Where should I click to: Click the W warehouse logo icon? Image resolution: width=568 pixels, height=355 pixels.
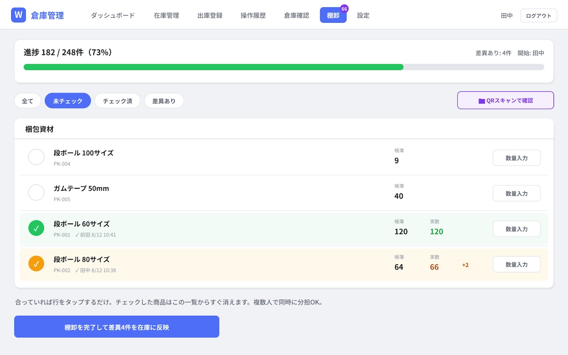pyautogui.click(x=19, y=15)
